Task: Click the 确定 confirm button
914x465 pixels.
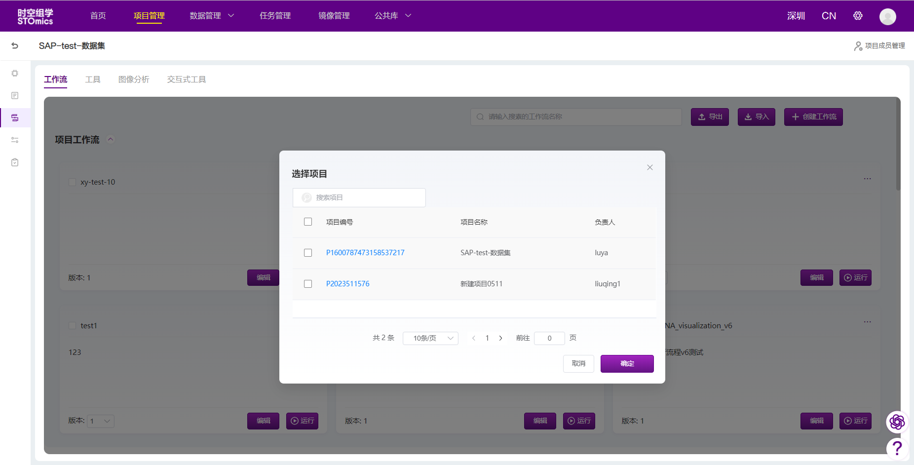Action: coord(627,364)
